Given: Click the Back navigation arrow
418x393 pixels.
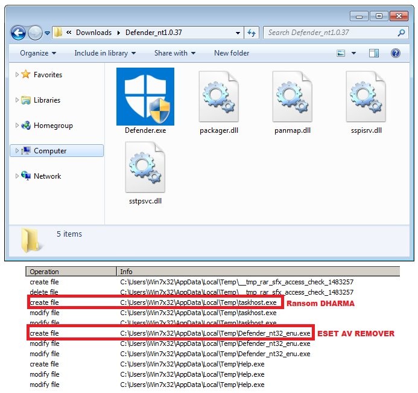Looking at the screenshot, I should [19, 33].
